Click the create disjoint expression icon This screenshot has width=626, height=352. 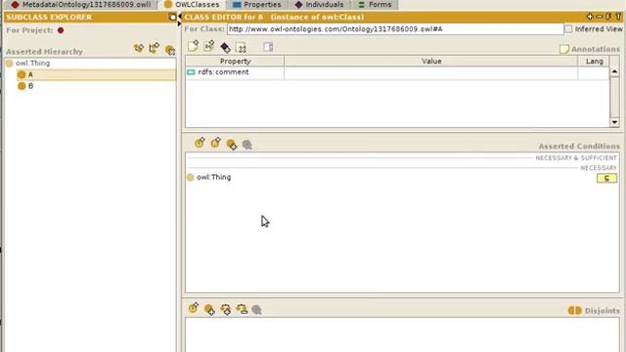[194, 308]
